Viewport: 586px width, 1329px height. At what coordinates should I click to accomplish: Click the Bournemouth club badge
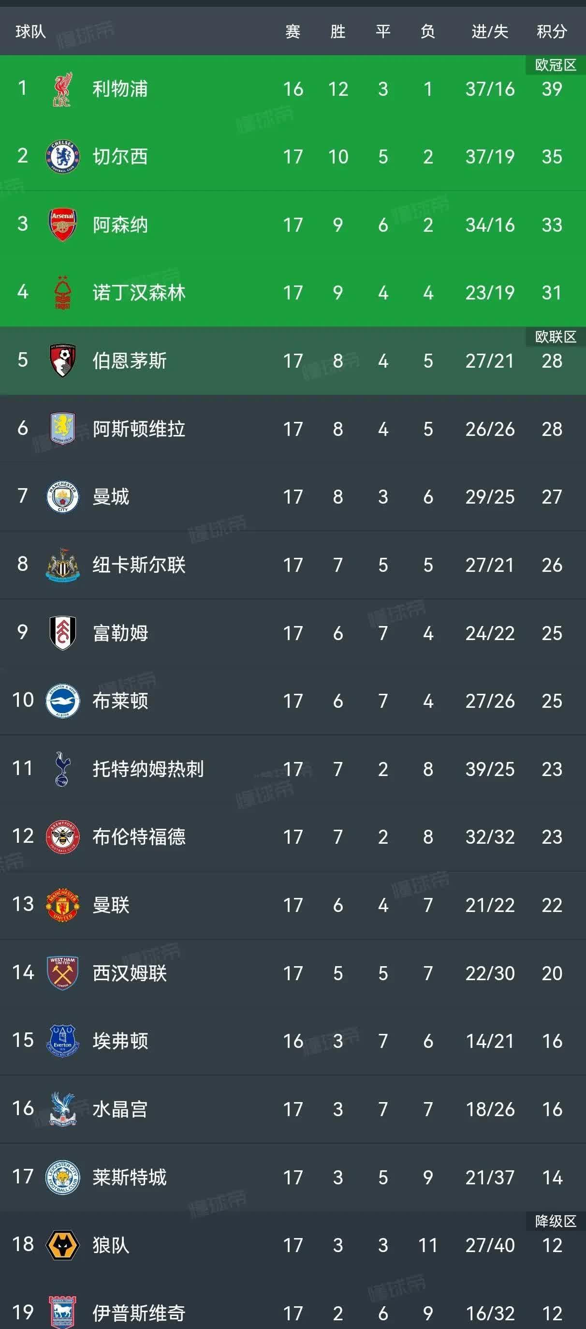(62, 361)
